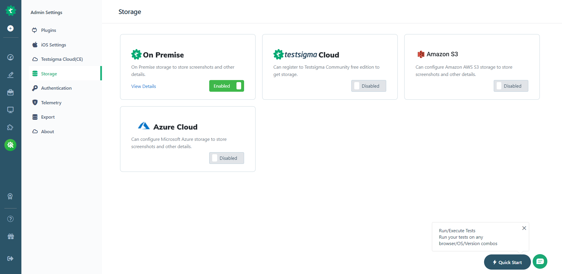Click the Testsigma logo icon
The height and width of the screenshot is (274, 562).
(x=11, y=11)
